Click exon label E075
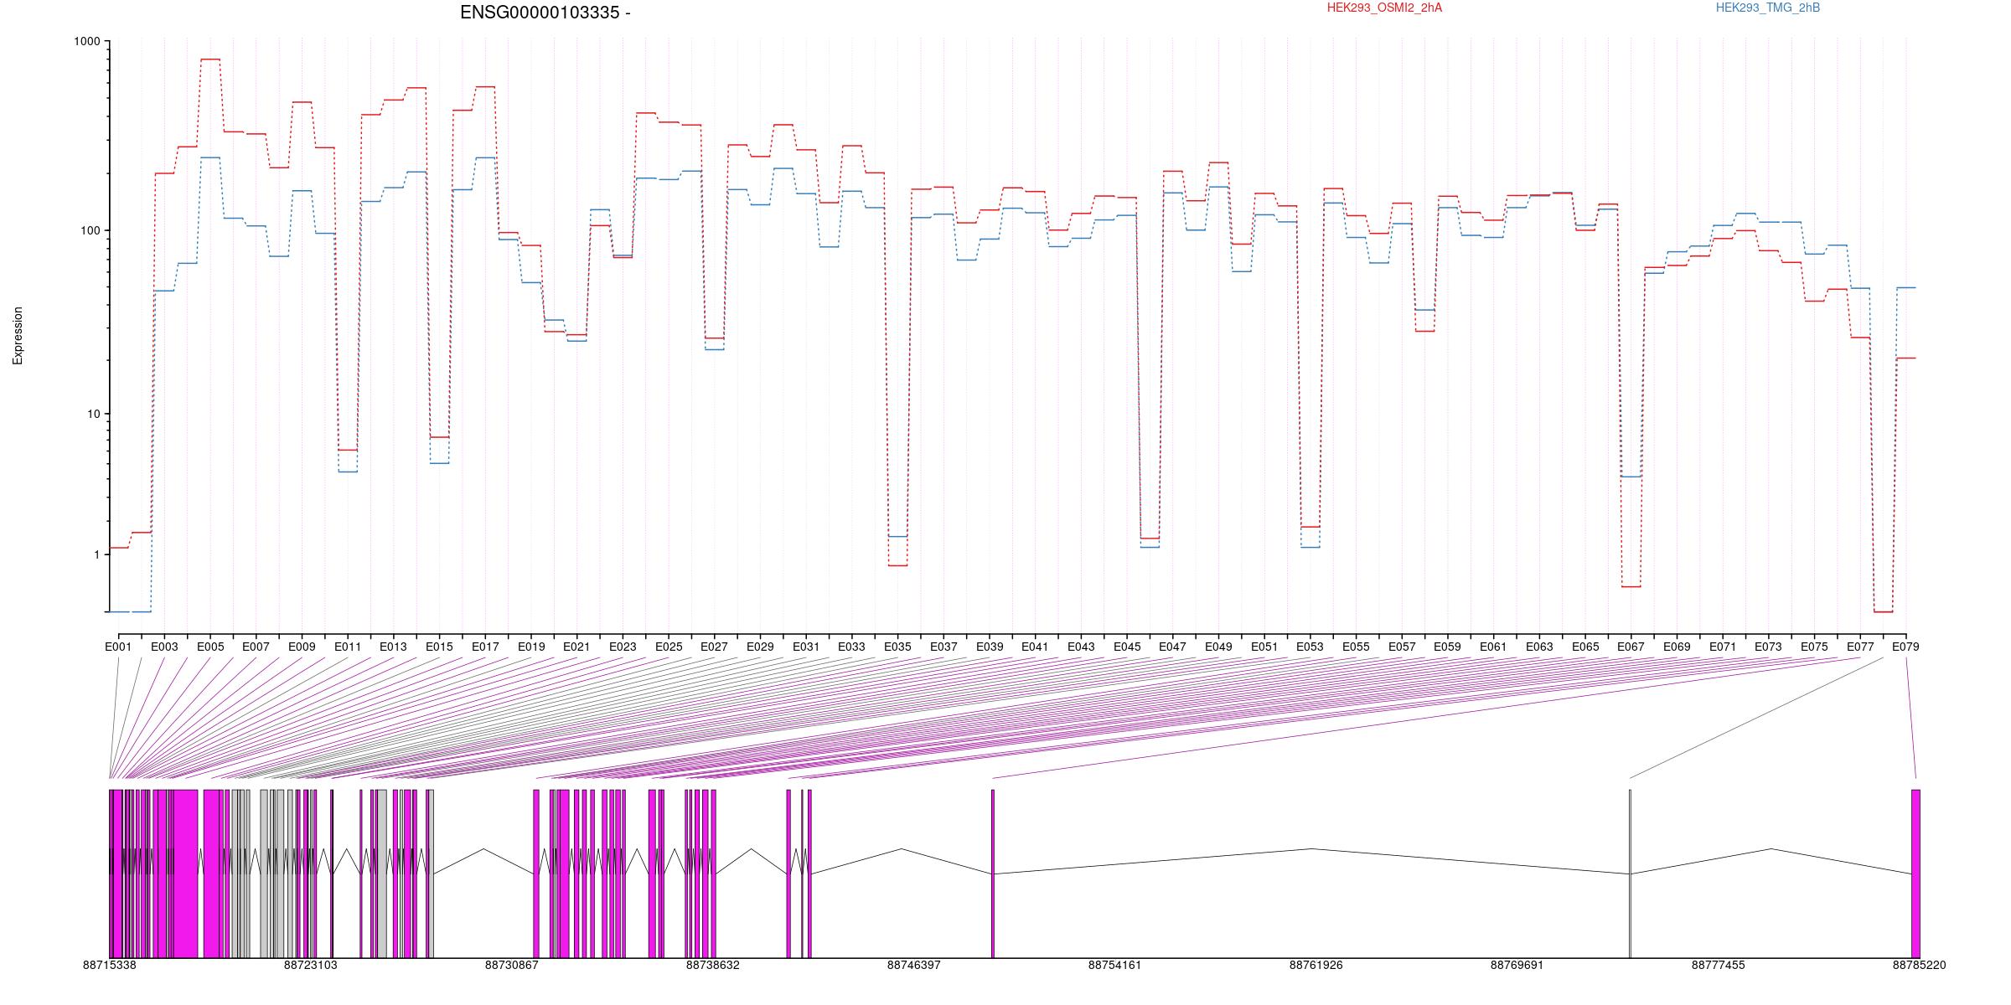2011x1005 pixels. click(1814, 647)
